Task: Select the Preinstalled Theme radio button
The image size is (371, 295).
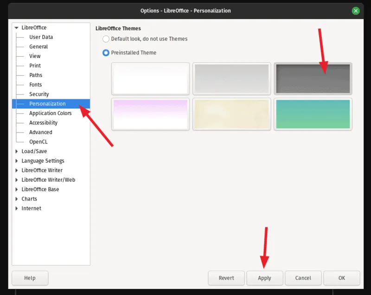Action: coord(106,53)
